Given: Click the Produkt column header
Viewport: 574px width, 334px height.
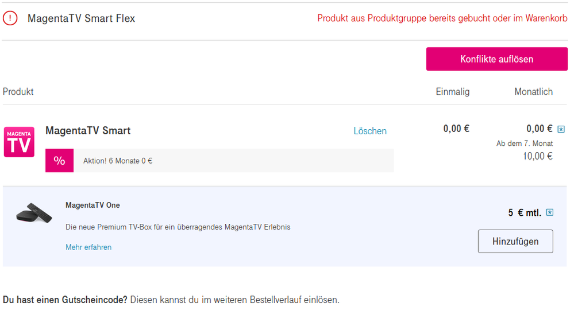Looking at the screenshot, I should point(18,91).
